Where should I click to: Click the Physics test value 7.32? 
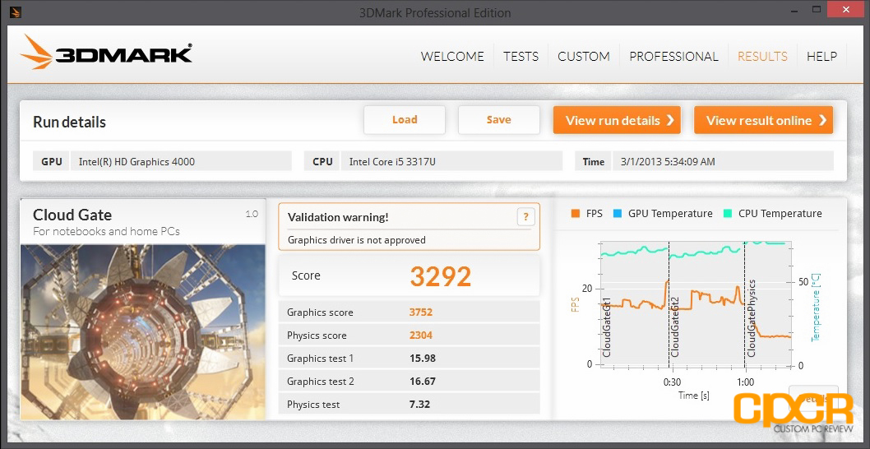click(x=419, y=405)
